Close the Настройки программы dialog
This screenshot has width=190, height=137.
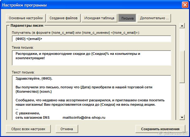click(x=185, y=5)
